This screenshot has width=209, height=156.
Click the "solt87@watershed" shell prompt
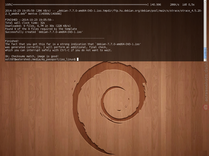click(40, 59)
